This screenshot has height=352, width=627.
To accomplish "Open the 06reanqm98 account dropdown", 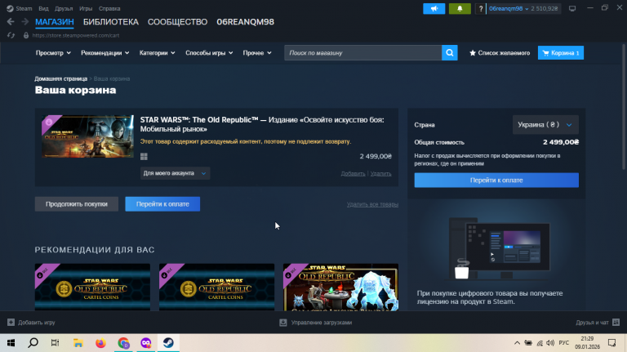I will click(x=509, y=8).
